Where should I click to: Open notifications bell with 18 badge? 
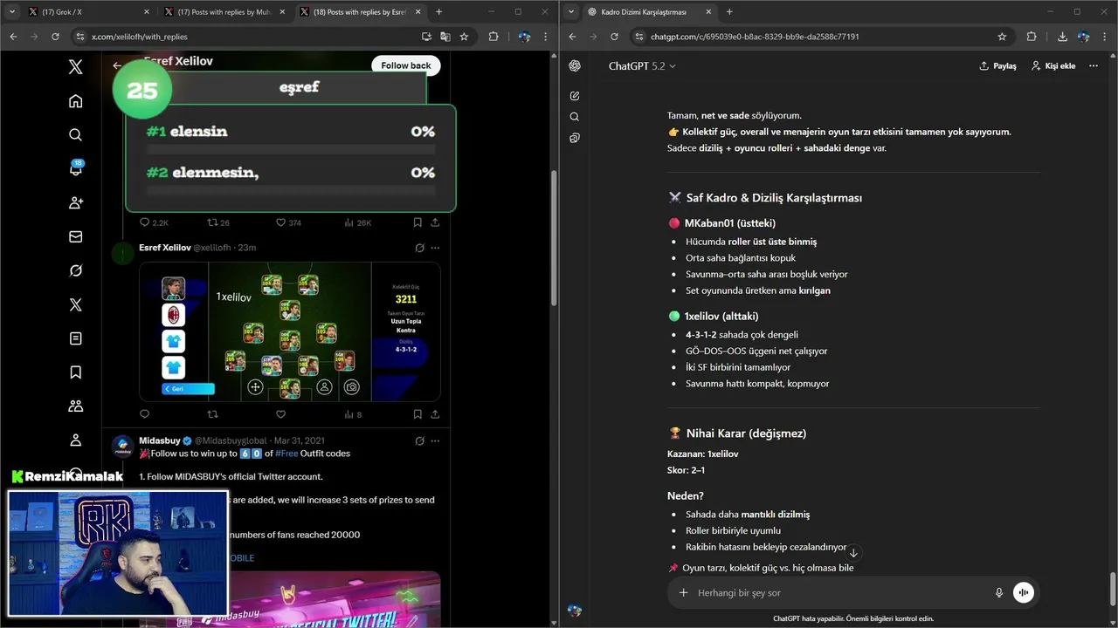pos(76,168)
